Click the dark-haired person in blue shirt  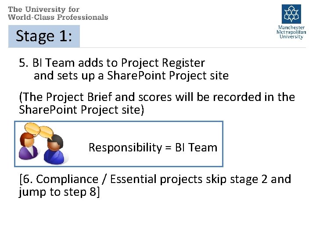click(55, 151)
